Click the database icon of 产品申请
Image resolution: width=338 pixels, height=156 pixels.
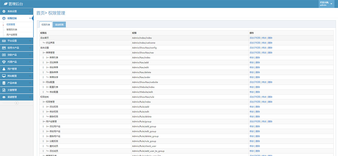point(4,83)
